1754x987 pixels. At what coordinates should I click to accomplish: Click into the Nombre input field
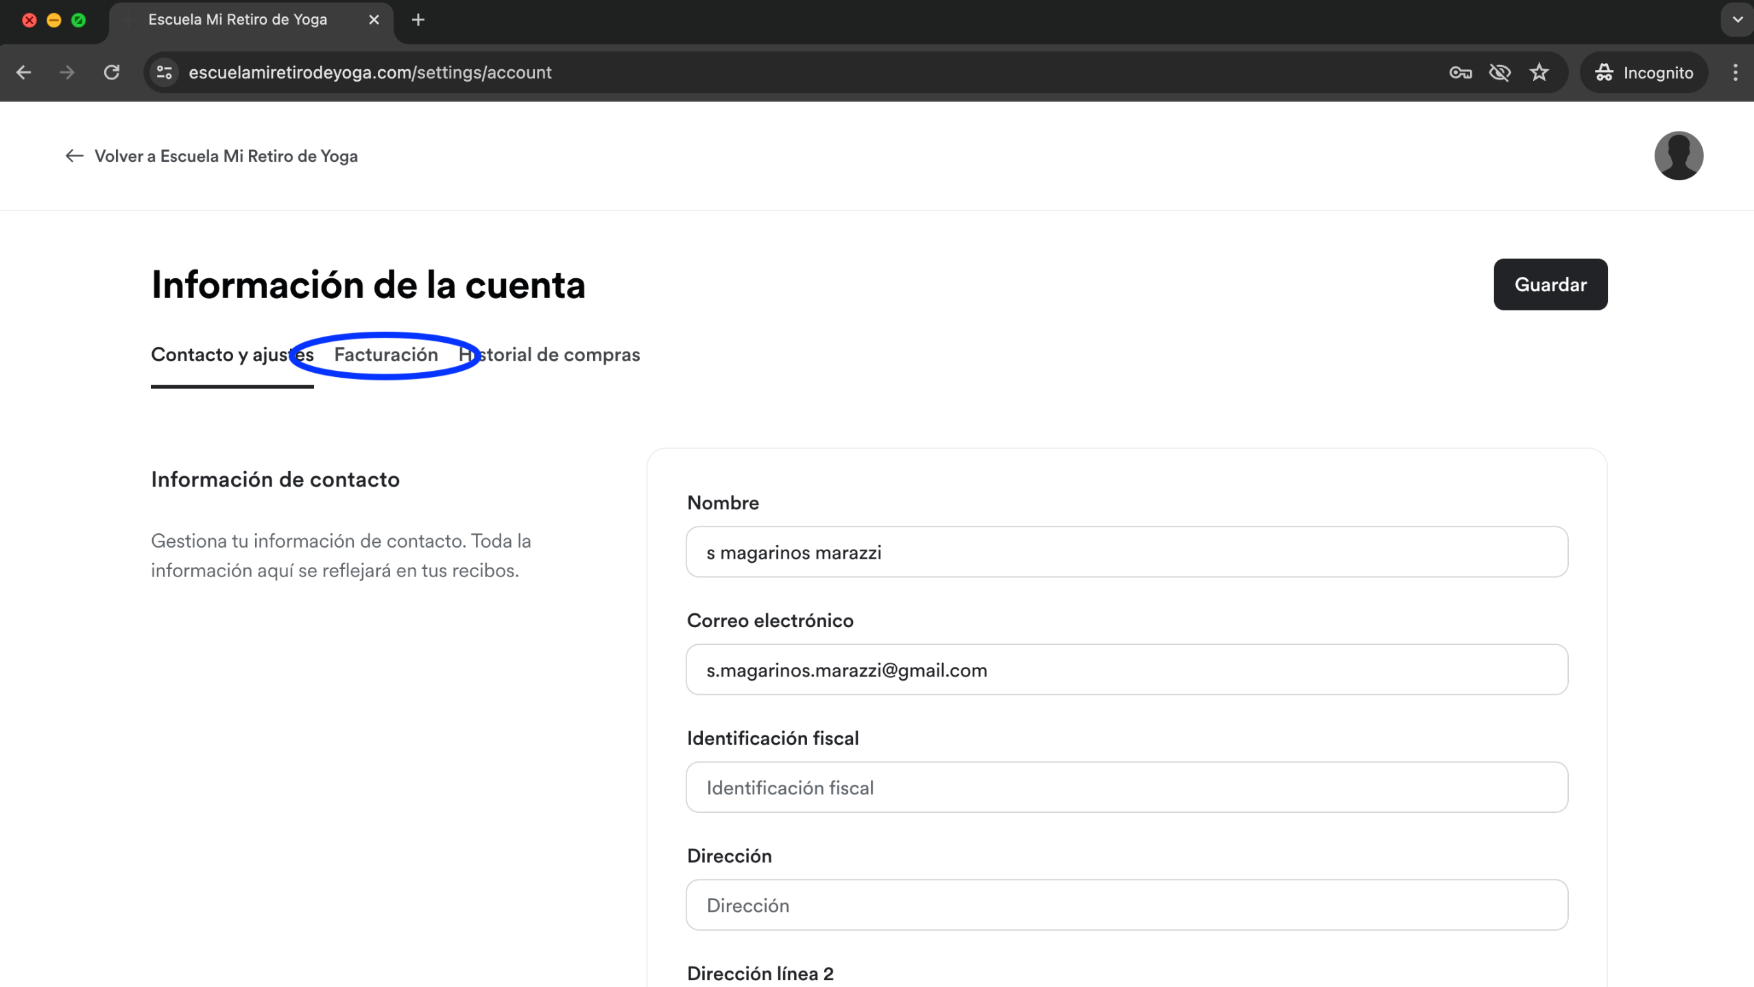tap(1127, 552)
